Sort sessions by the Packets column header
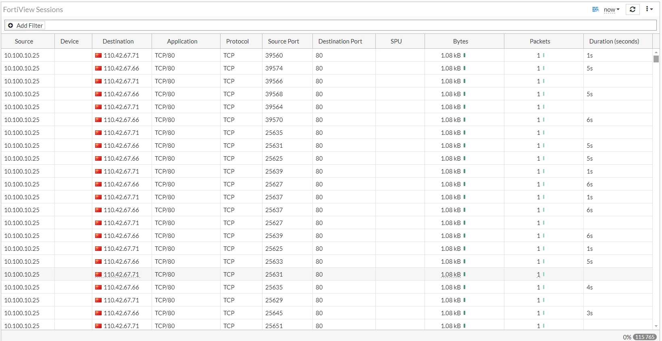 click(540, 41)
